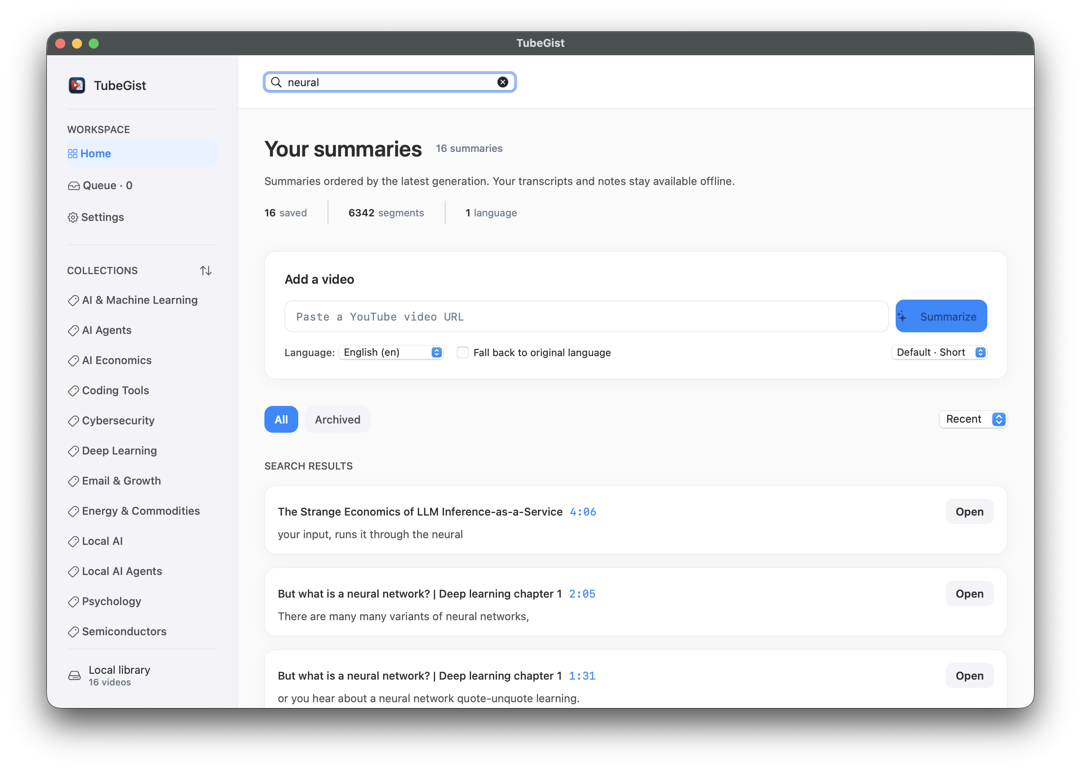Click the Local library drive icon
This screenshot has width=1081, height=770.
click(x=74, y=675)
